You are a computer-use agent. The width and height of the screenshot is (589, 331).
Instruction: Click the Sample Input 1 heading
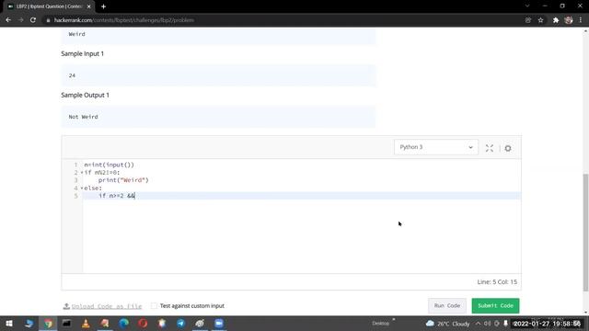click(82, 53)
